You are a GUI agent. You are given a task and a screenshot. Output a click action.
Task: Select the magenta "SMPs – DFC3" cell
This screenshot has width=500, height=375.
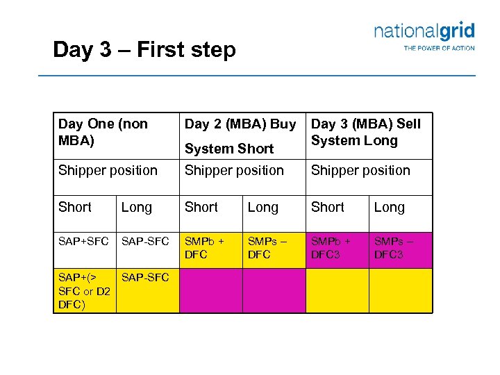tap(394, 248)
